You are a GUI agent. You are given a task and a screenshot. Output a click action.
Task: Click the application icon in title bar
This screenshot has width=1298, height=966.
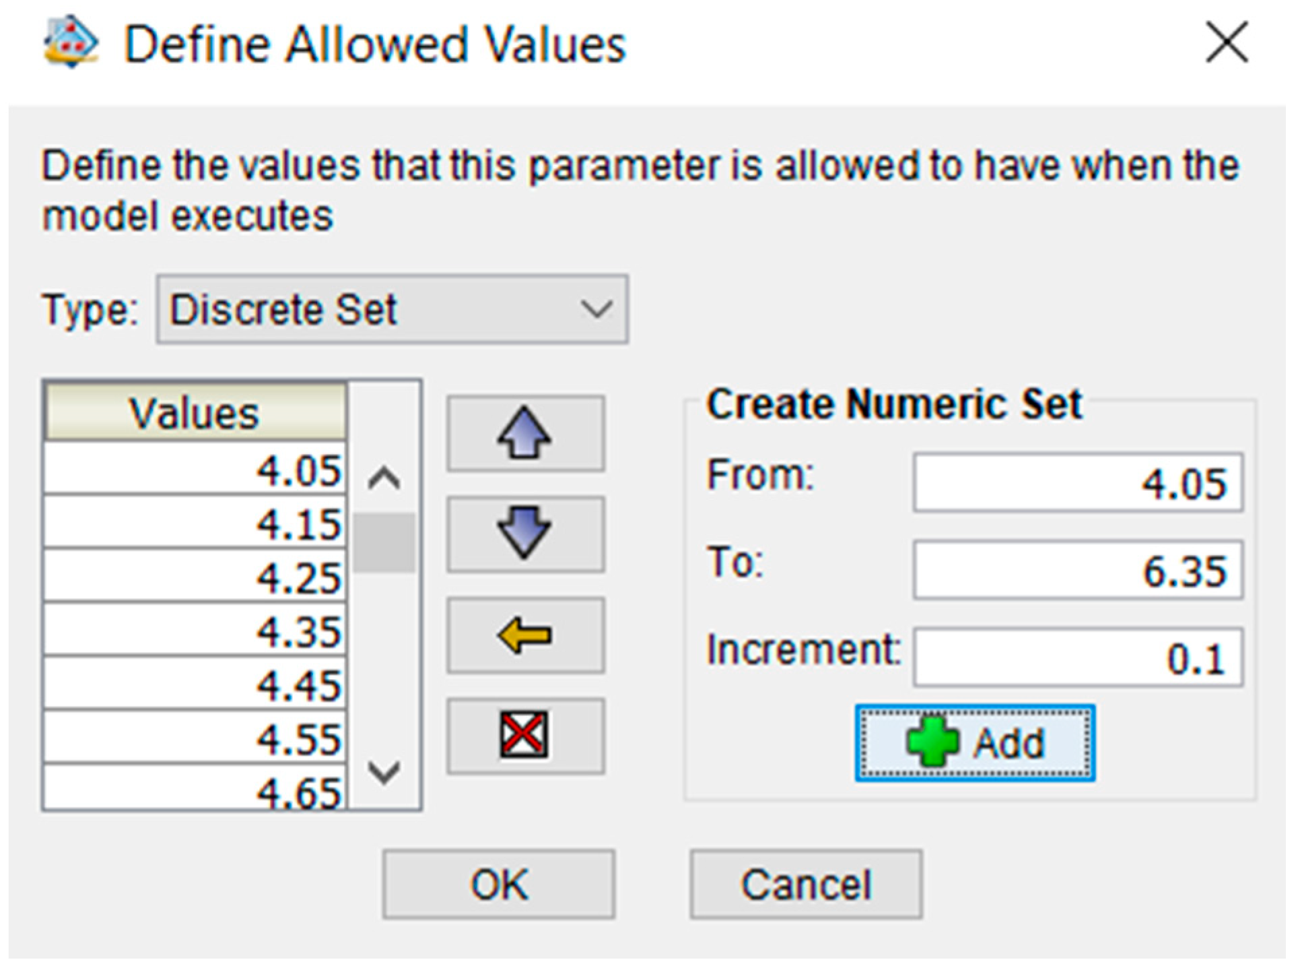pos(70,44)
